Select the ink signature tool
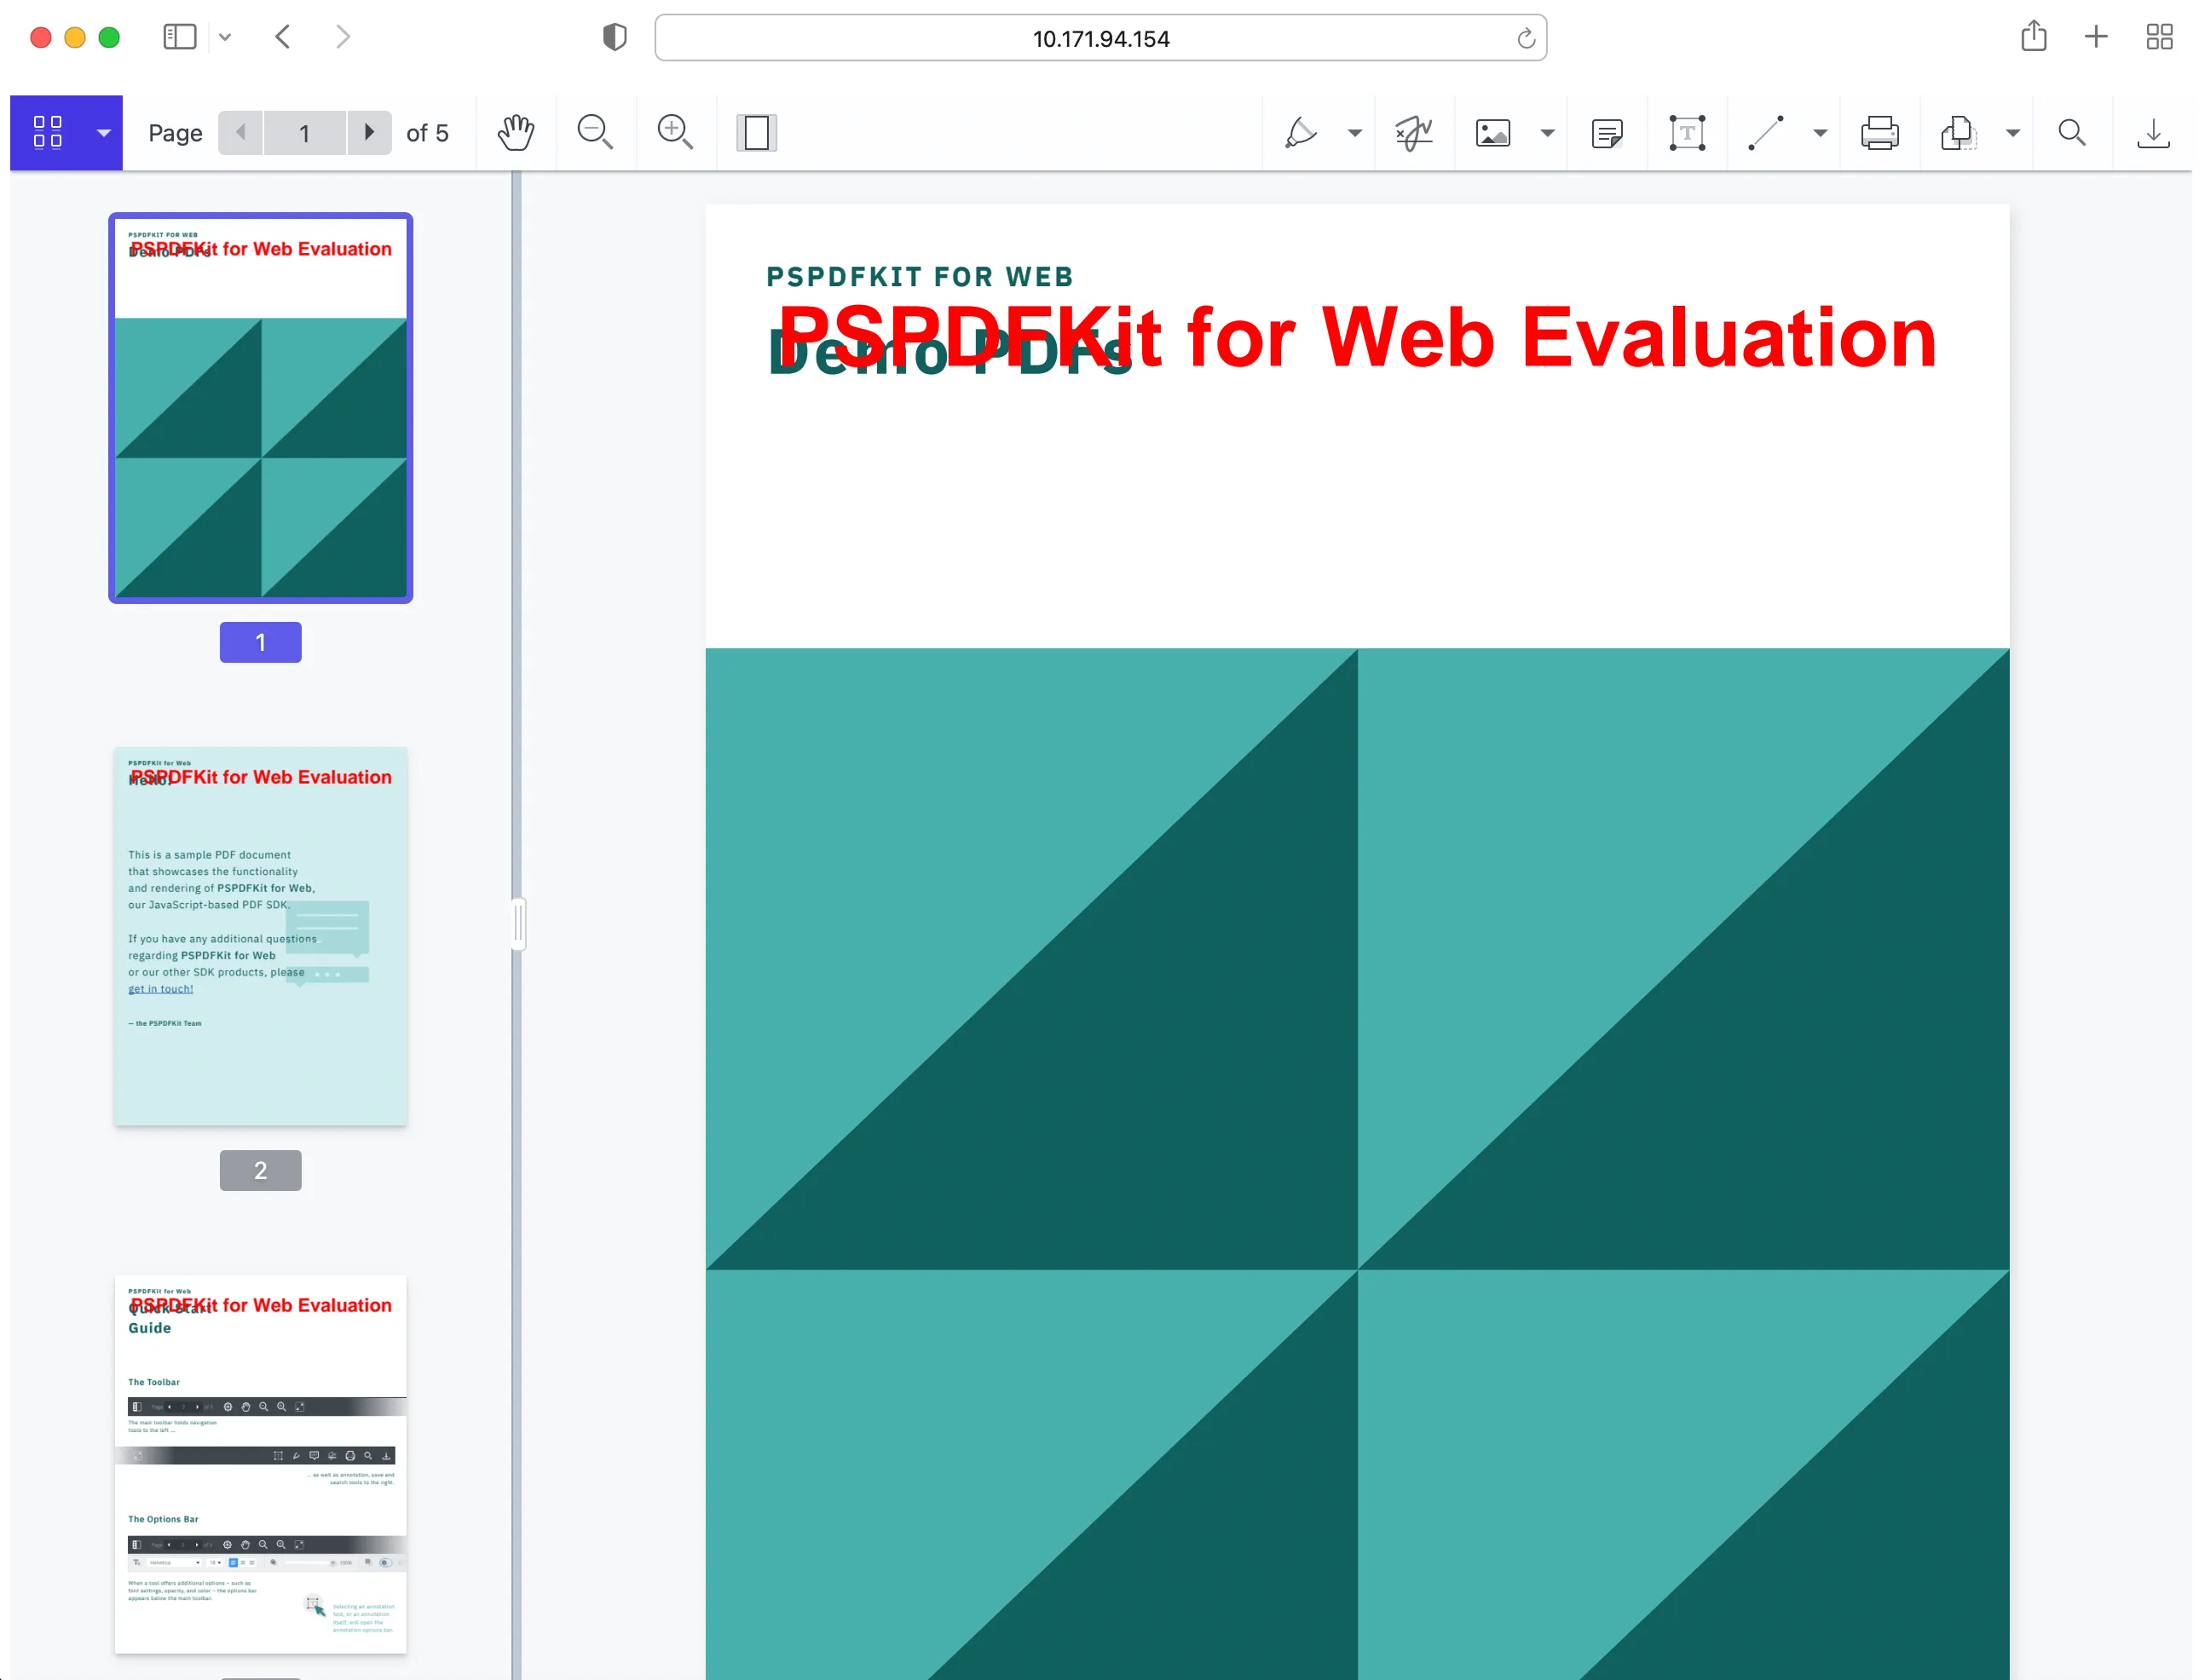Image resolution: width=2199 pixels, height=1680 pixels. point(1414,133)
